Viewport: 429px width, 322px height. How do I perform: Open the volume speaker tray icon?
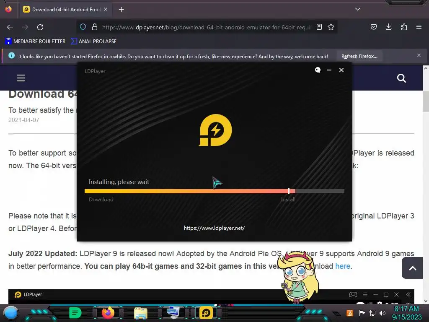point(382,313)
